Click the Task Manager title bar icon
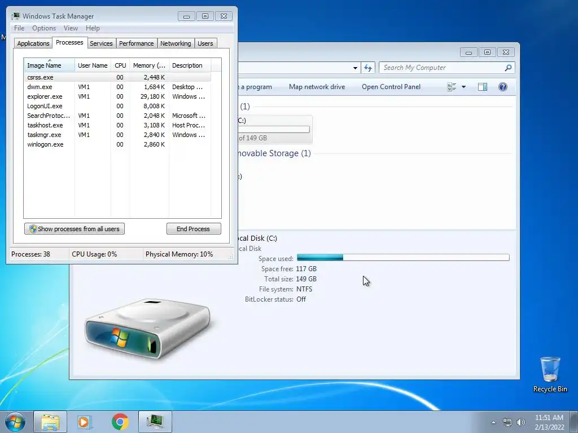Viewport: 578px width, 433px height. (x=15, y=16)
